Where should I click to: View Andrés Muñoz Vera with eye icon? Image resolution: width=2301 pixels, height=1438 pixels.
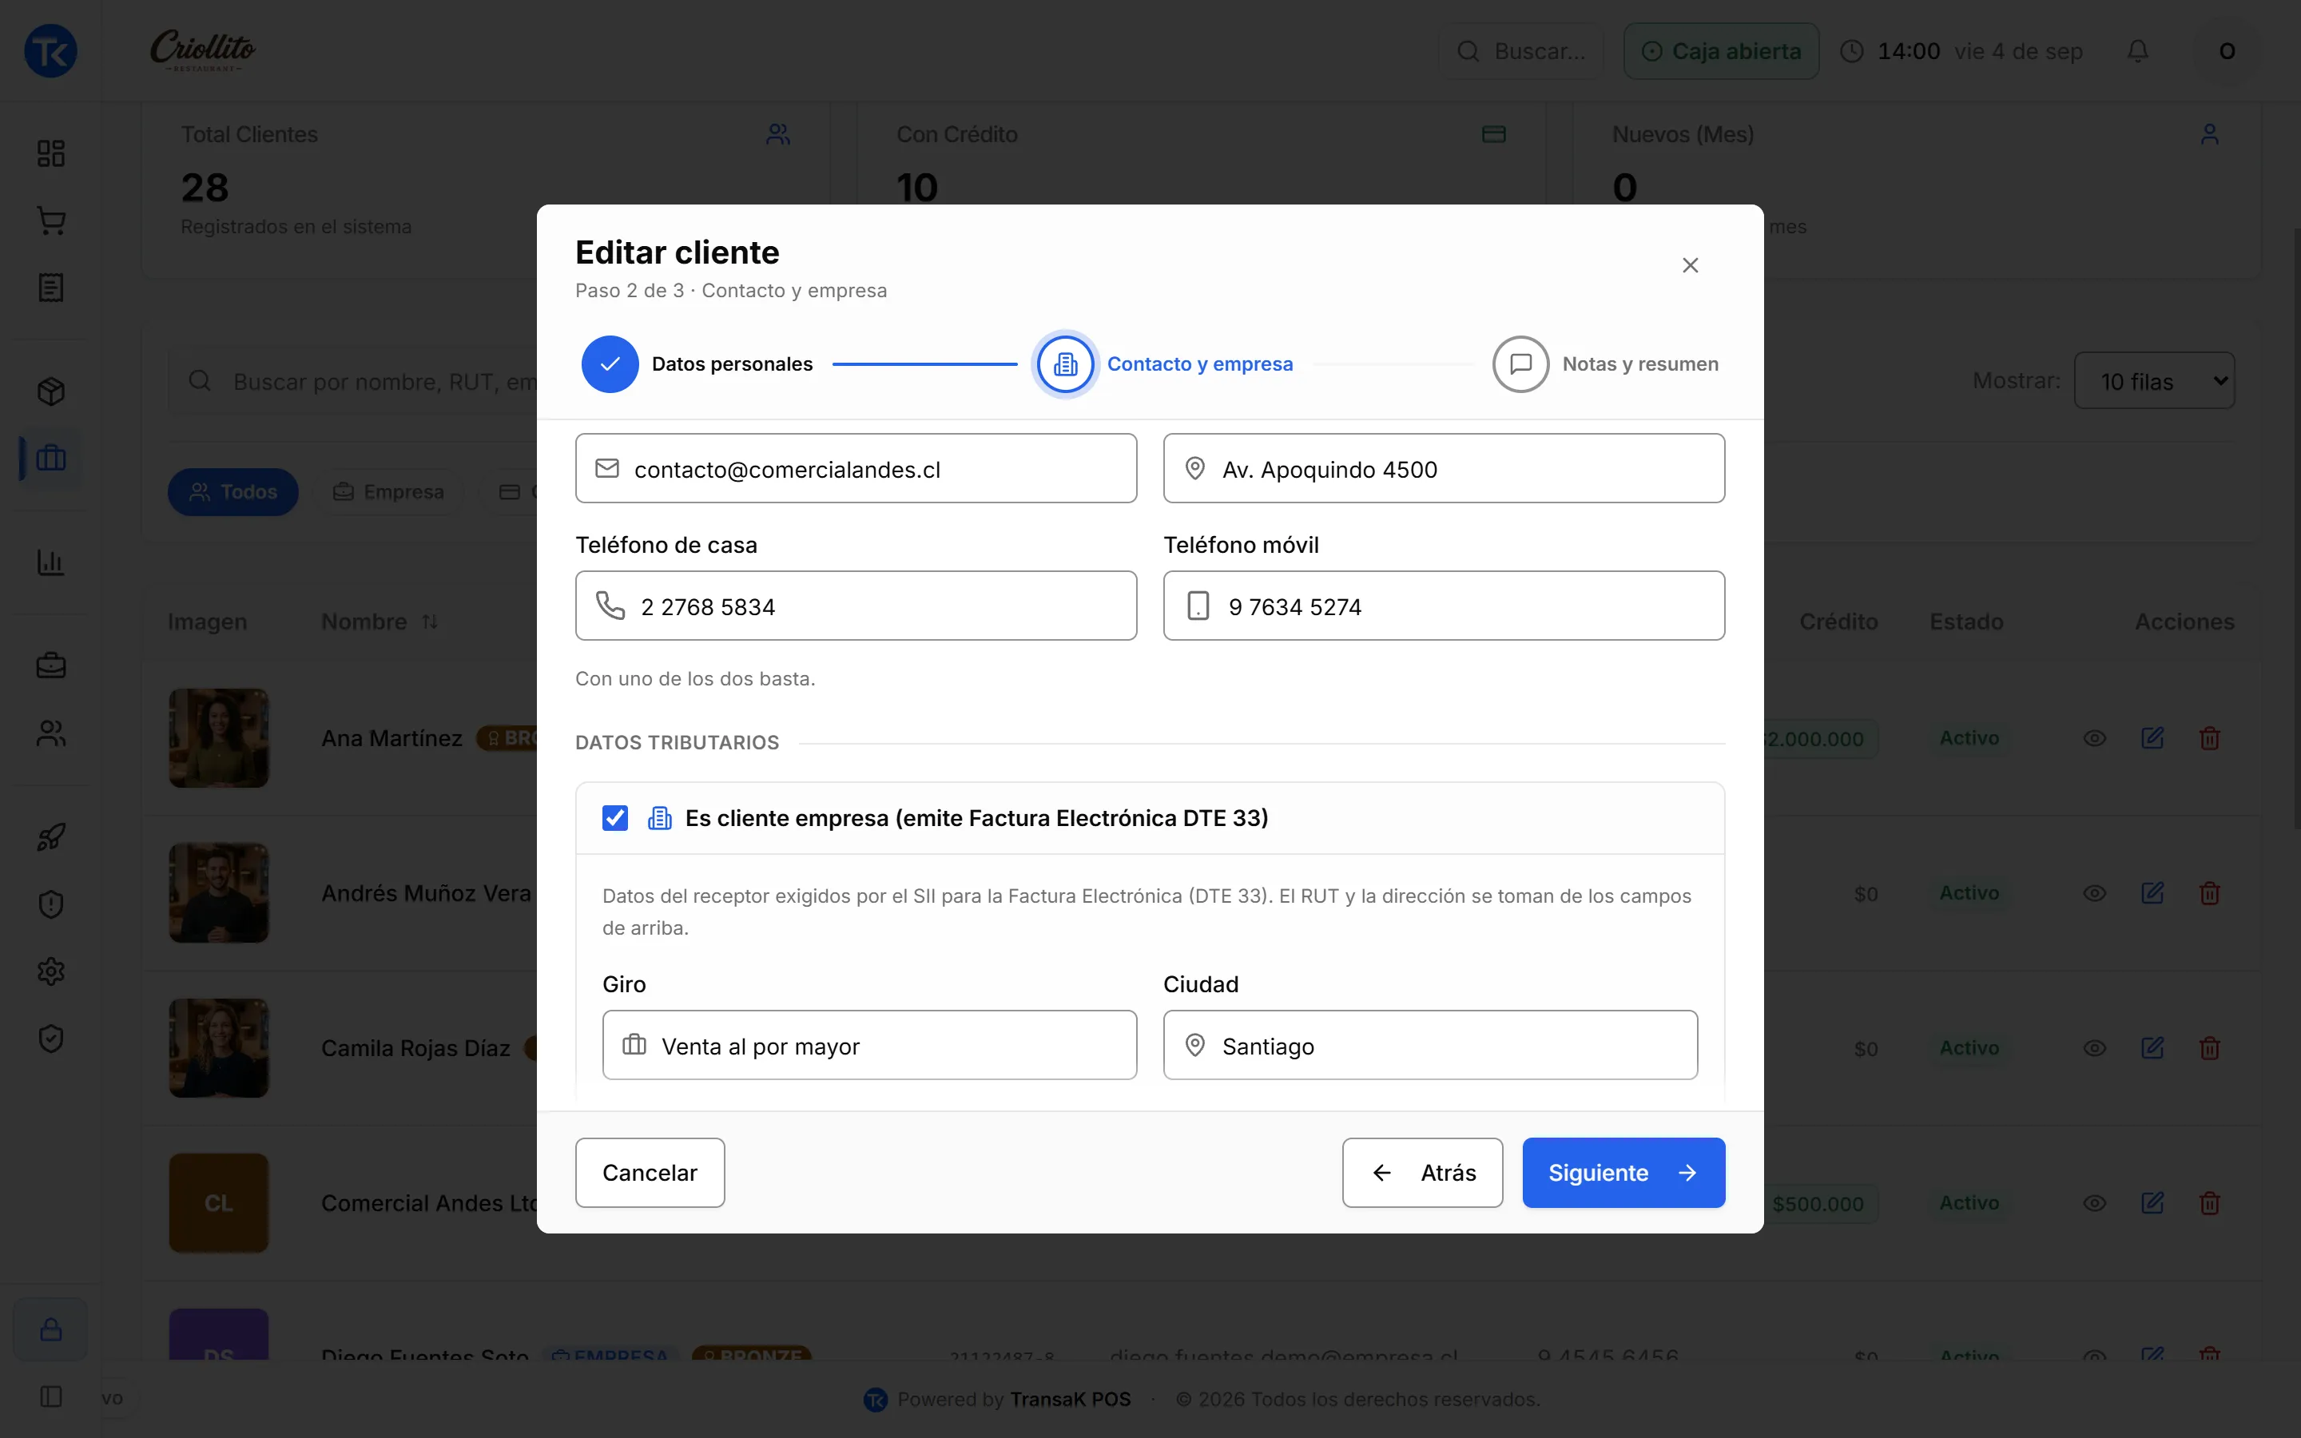(x=2095, y=893)
